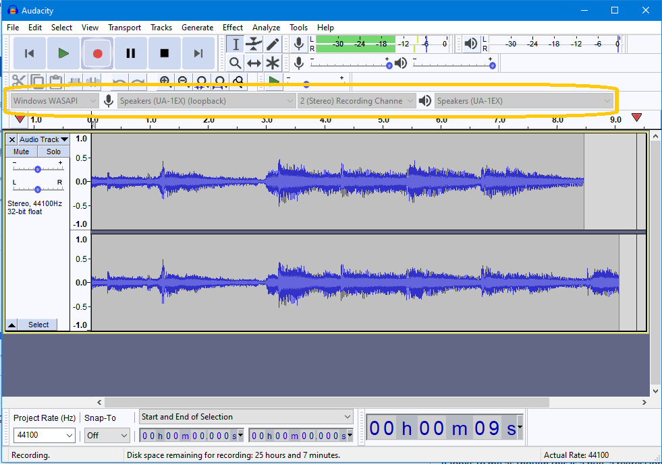Click the selection end time field
662x464 pixels.
[300, 436]
